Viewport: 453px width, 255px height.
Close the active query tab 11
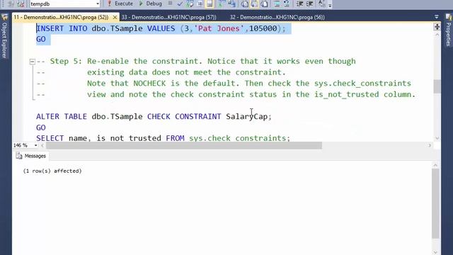115,17
